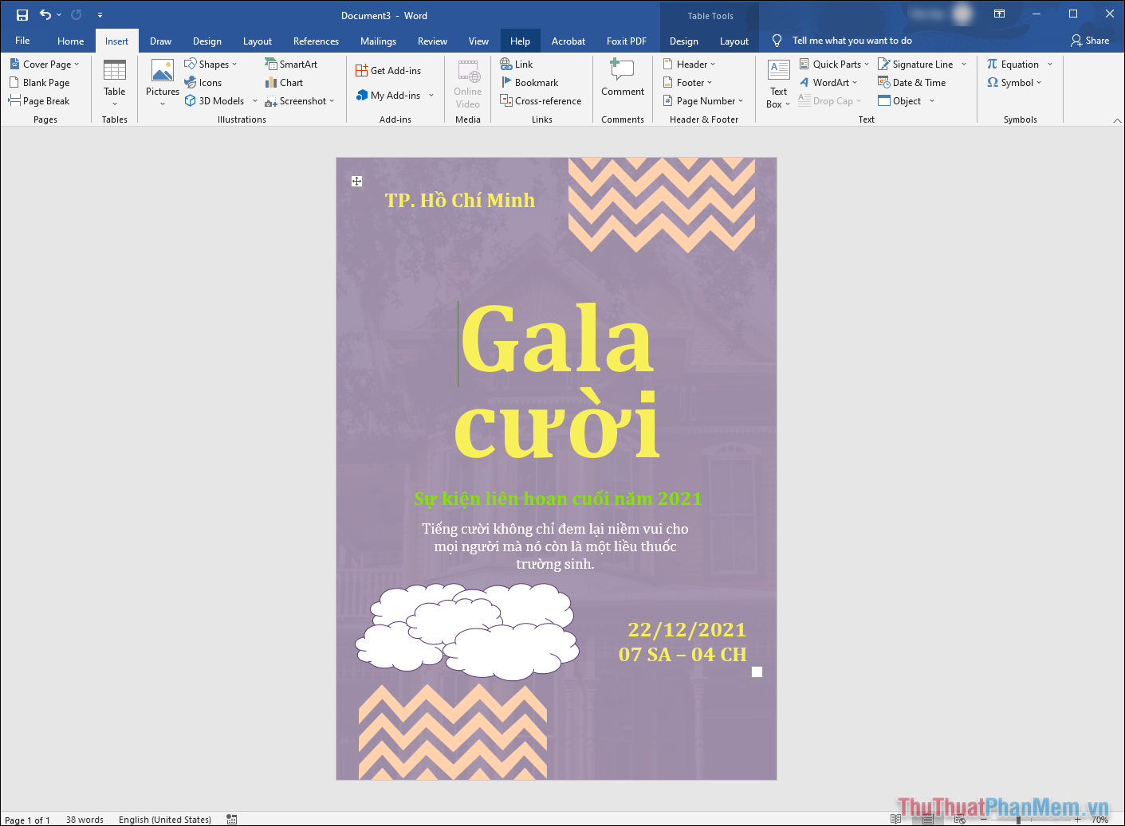The height and width of the screenshot is (826, 1125).
Task: Open the Table Tools Design tab
Action: coord(683,41)
